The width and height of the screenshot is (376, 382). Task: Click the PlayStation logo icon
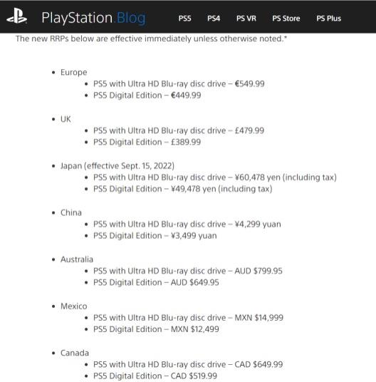click(17, 16)
